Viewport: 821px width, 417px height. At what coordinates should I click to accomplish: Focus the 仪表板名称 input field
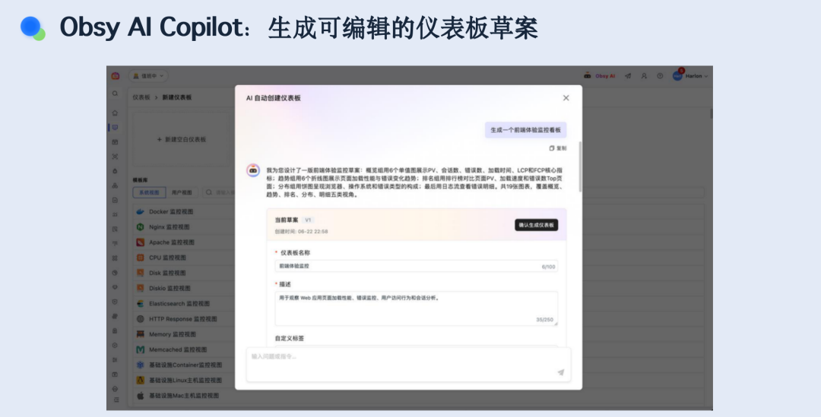point(417,267)
